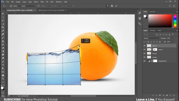
Task: Add layer mask icon in Layers panel
Action: [x=160, y=95]
